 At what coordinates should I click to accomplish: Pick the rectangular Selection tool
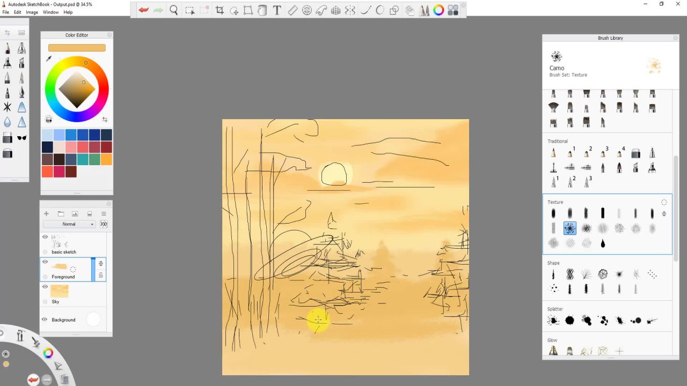click(x=189, y=10)
